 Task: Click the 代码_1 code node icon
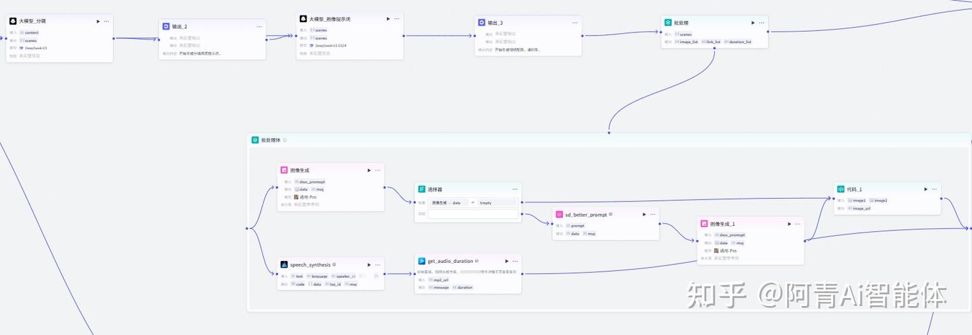(x=841, y=189)
